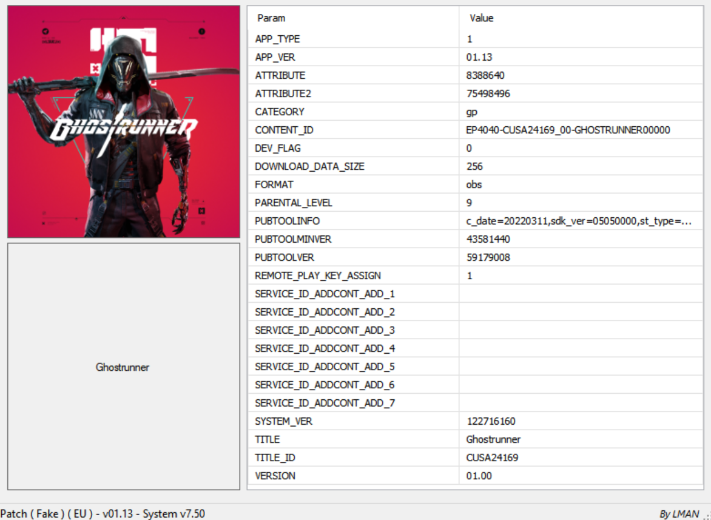Viewport: 711px width, 520px height.
Task: Select the APP_VER parameter cell
Action: click(353, 57)
